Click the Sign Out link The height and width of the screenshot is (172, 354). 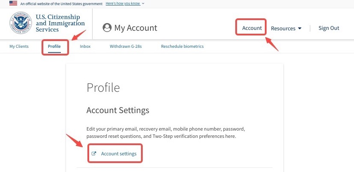pyautogui.click(x=329, y=28)
